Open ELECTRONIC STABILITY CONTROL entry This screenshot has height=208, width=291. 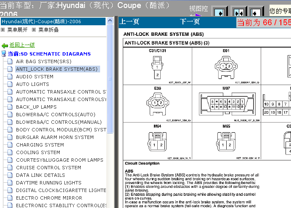click(x=61, y=205)
